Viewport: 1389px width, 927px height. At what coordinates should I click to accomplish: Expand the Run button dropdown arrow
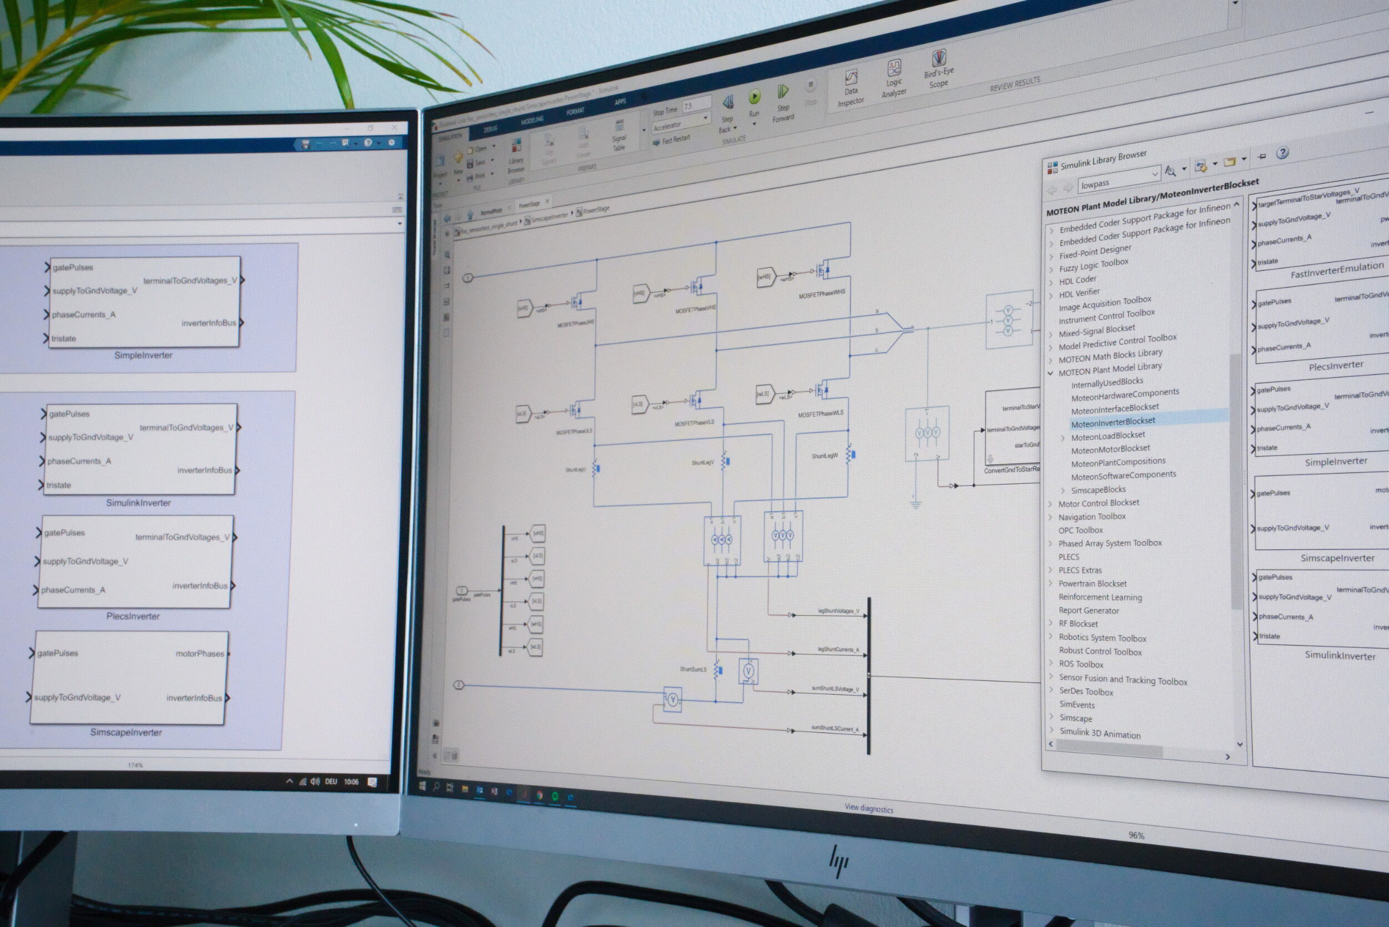(x=754, y=124)
